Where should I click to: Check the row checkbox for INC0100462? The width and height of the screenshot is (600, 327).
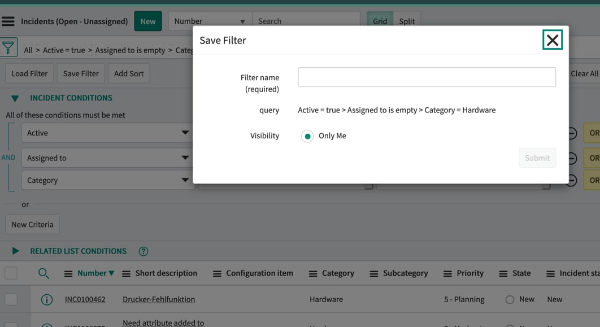[11, 299]
